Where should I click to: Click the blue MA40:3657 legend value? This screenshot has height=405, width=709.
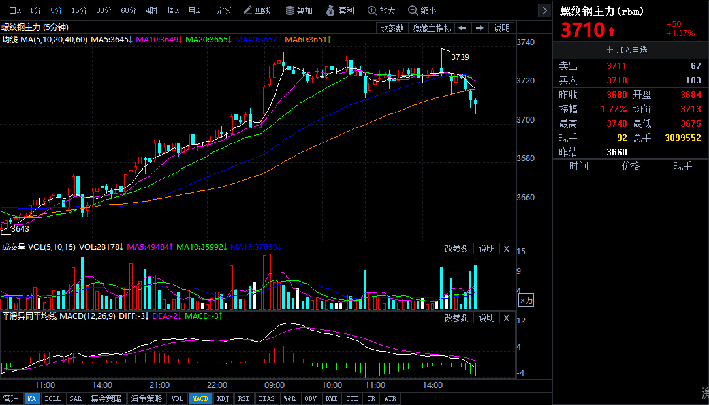(258, 40)
